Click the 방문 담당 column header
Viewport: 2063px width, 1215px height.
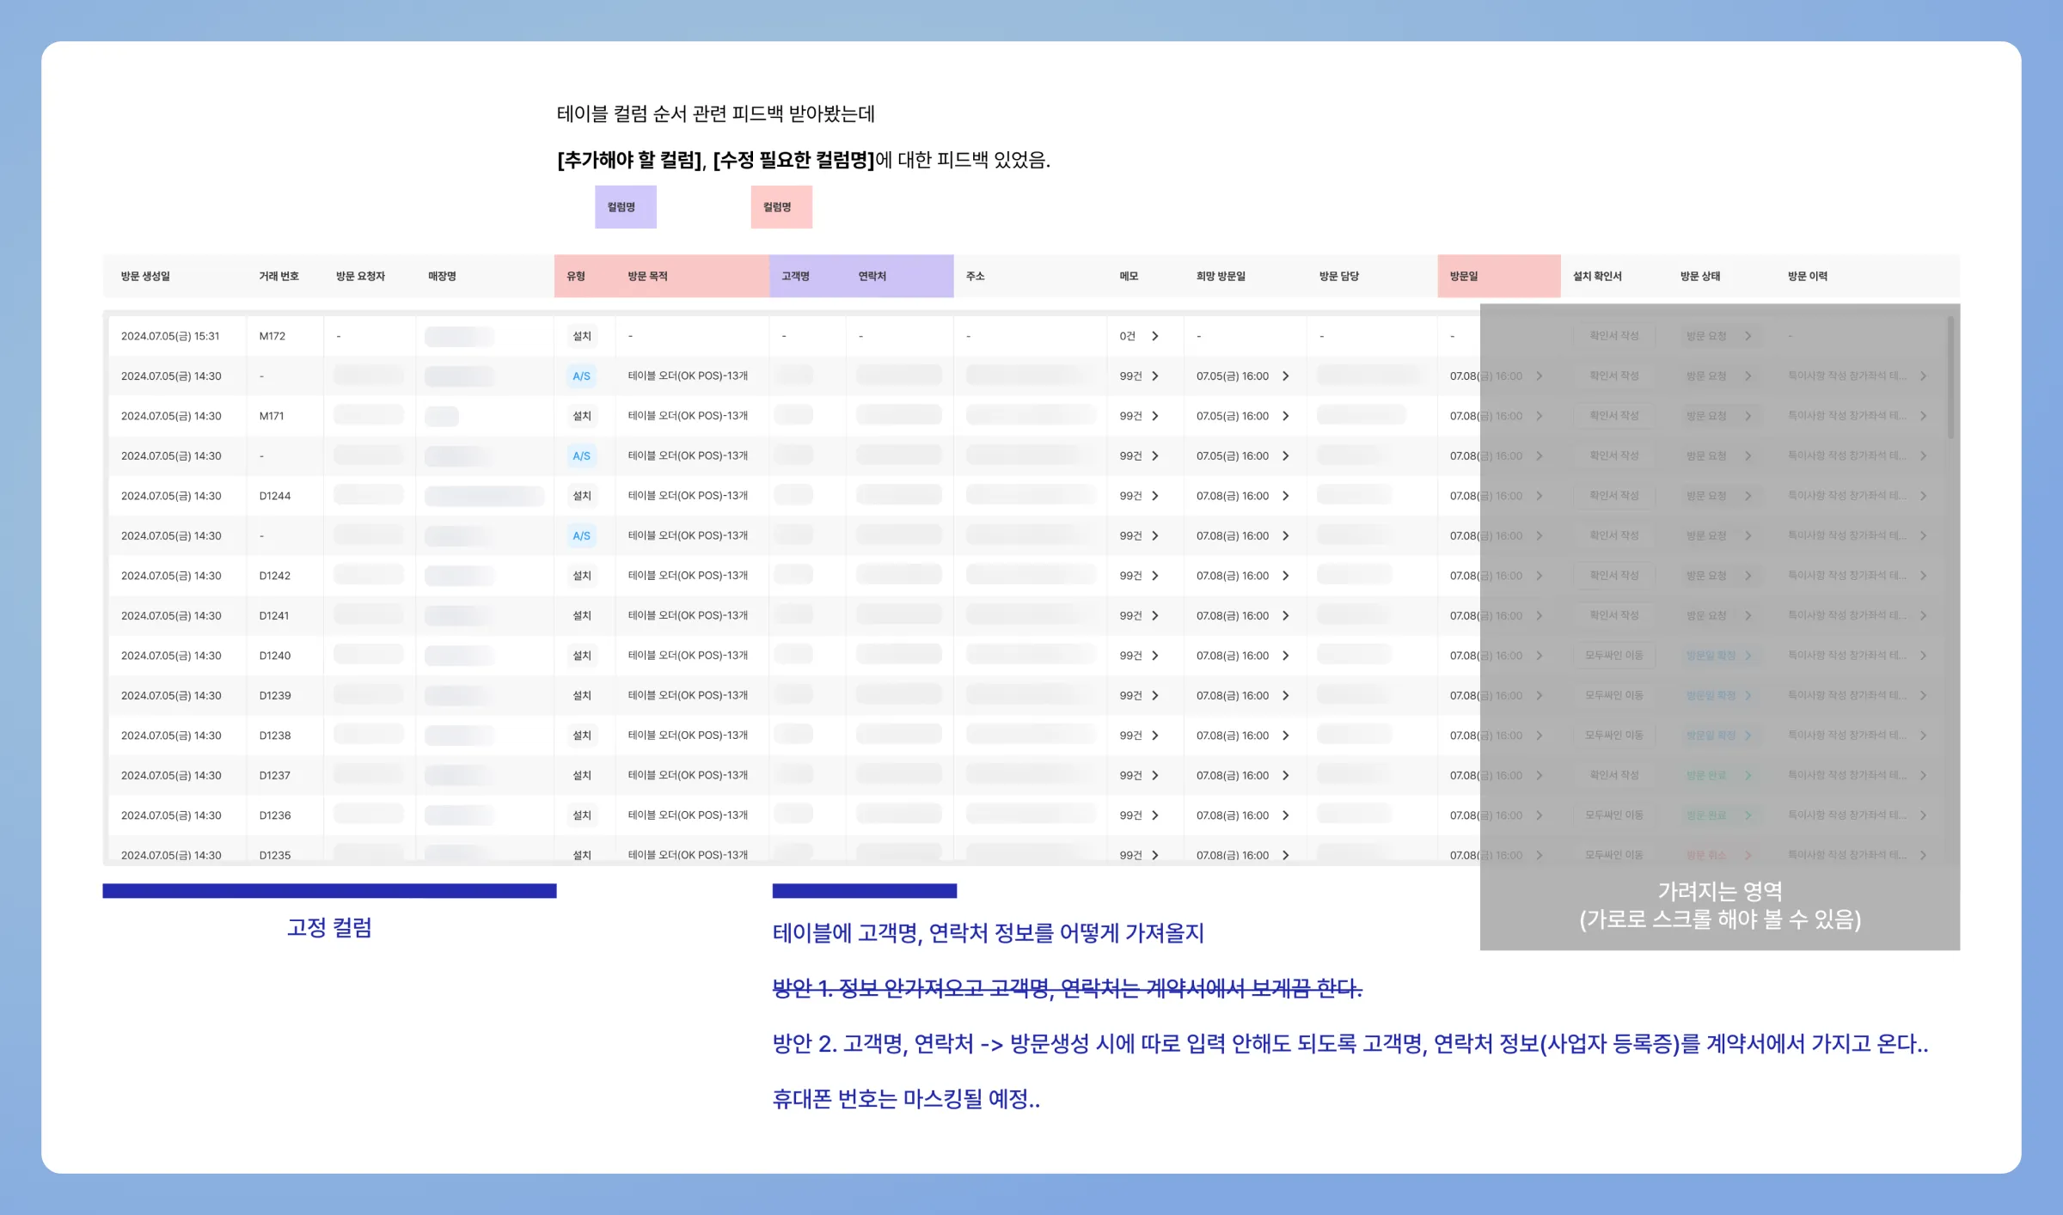click(1339, 276)
